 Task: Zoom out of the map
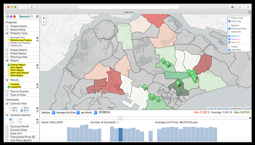[44, 22]
